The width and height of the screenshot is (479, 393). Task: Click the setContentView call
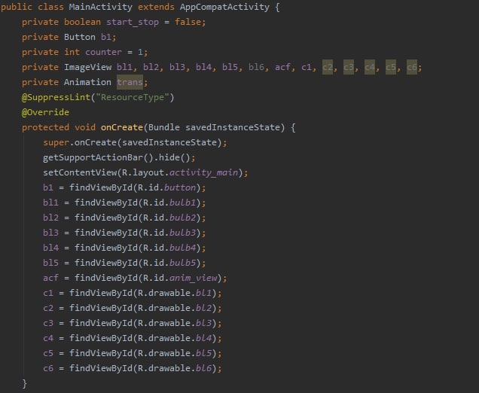click(x=79, y=172)
